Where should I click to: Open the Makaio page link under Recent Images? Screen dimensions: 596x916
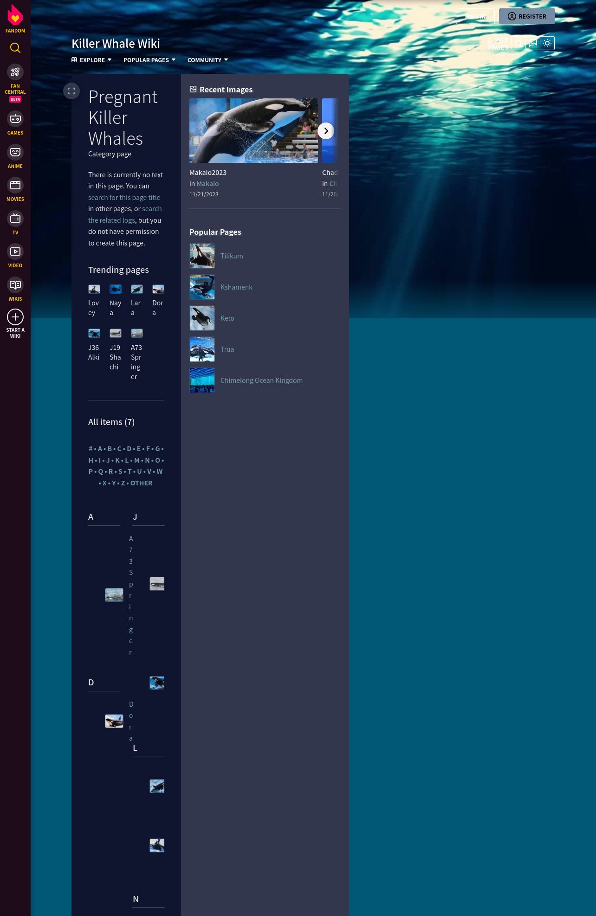(207, 184)
